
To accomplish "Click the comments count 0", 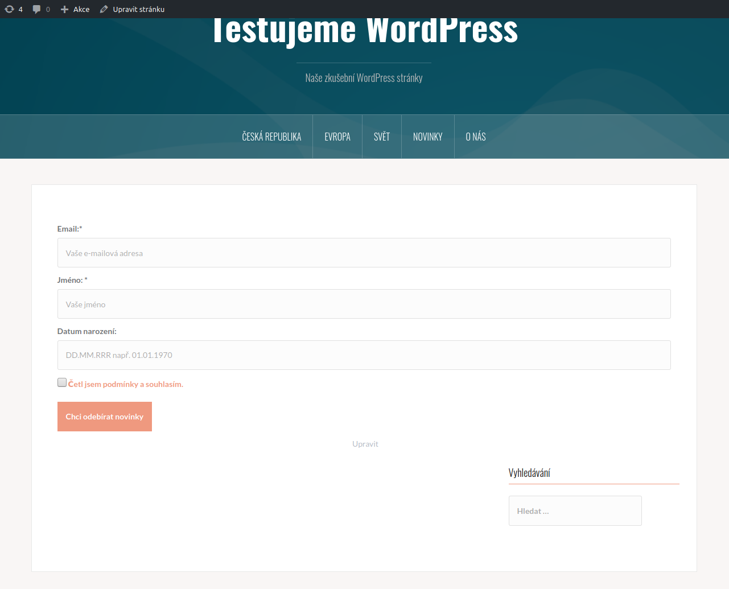I will click(48, 9).
